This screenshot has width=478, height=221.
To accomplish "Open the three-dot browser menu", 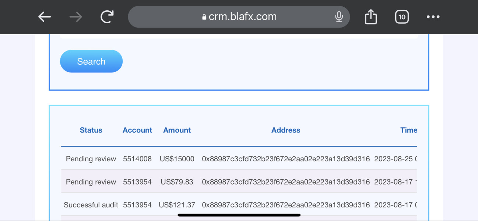I will pos(433,17).
